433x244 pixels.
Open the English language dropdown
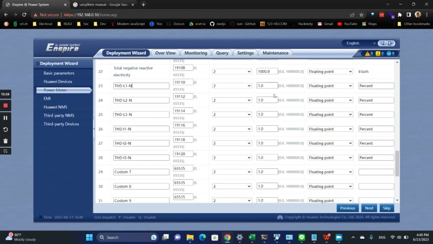[x=360, y=43]
